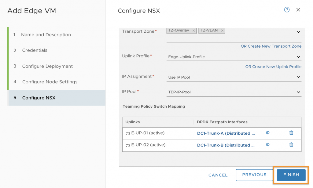Close the Add Edge VM dialog

(x=298, y=10)
